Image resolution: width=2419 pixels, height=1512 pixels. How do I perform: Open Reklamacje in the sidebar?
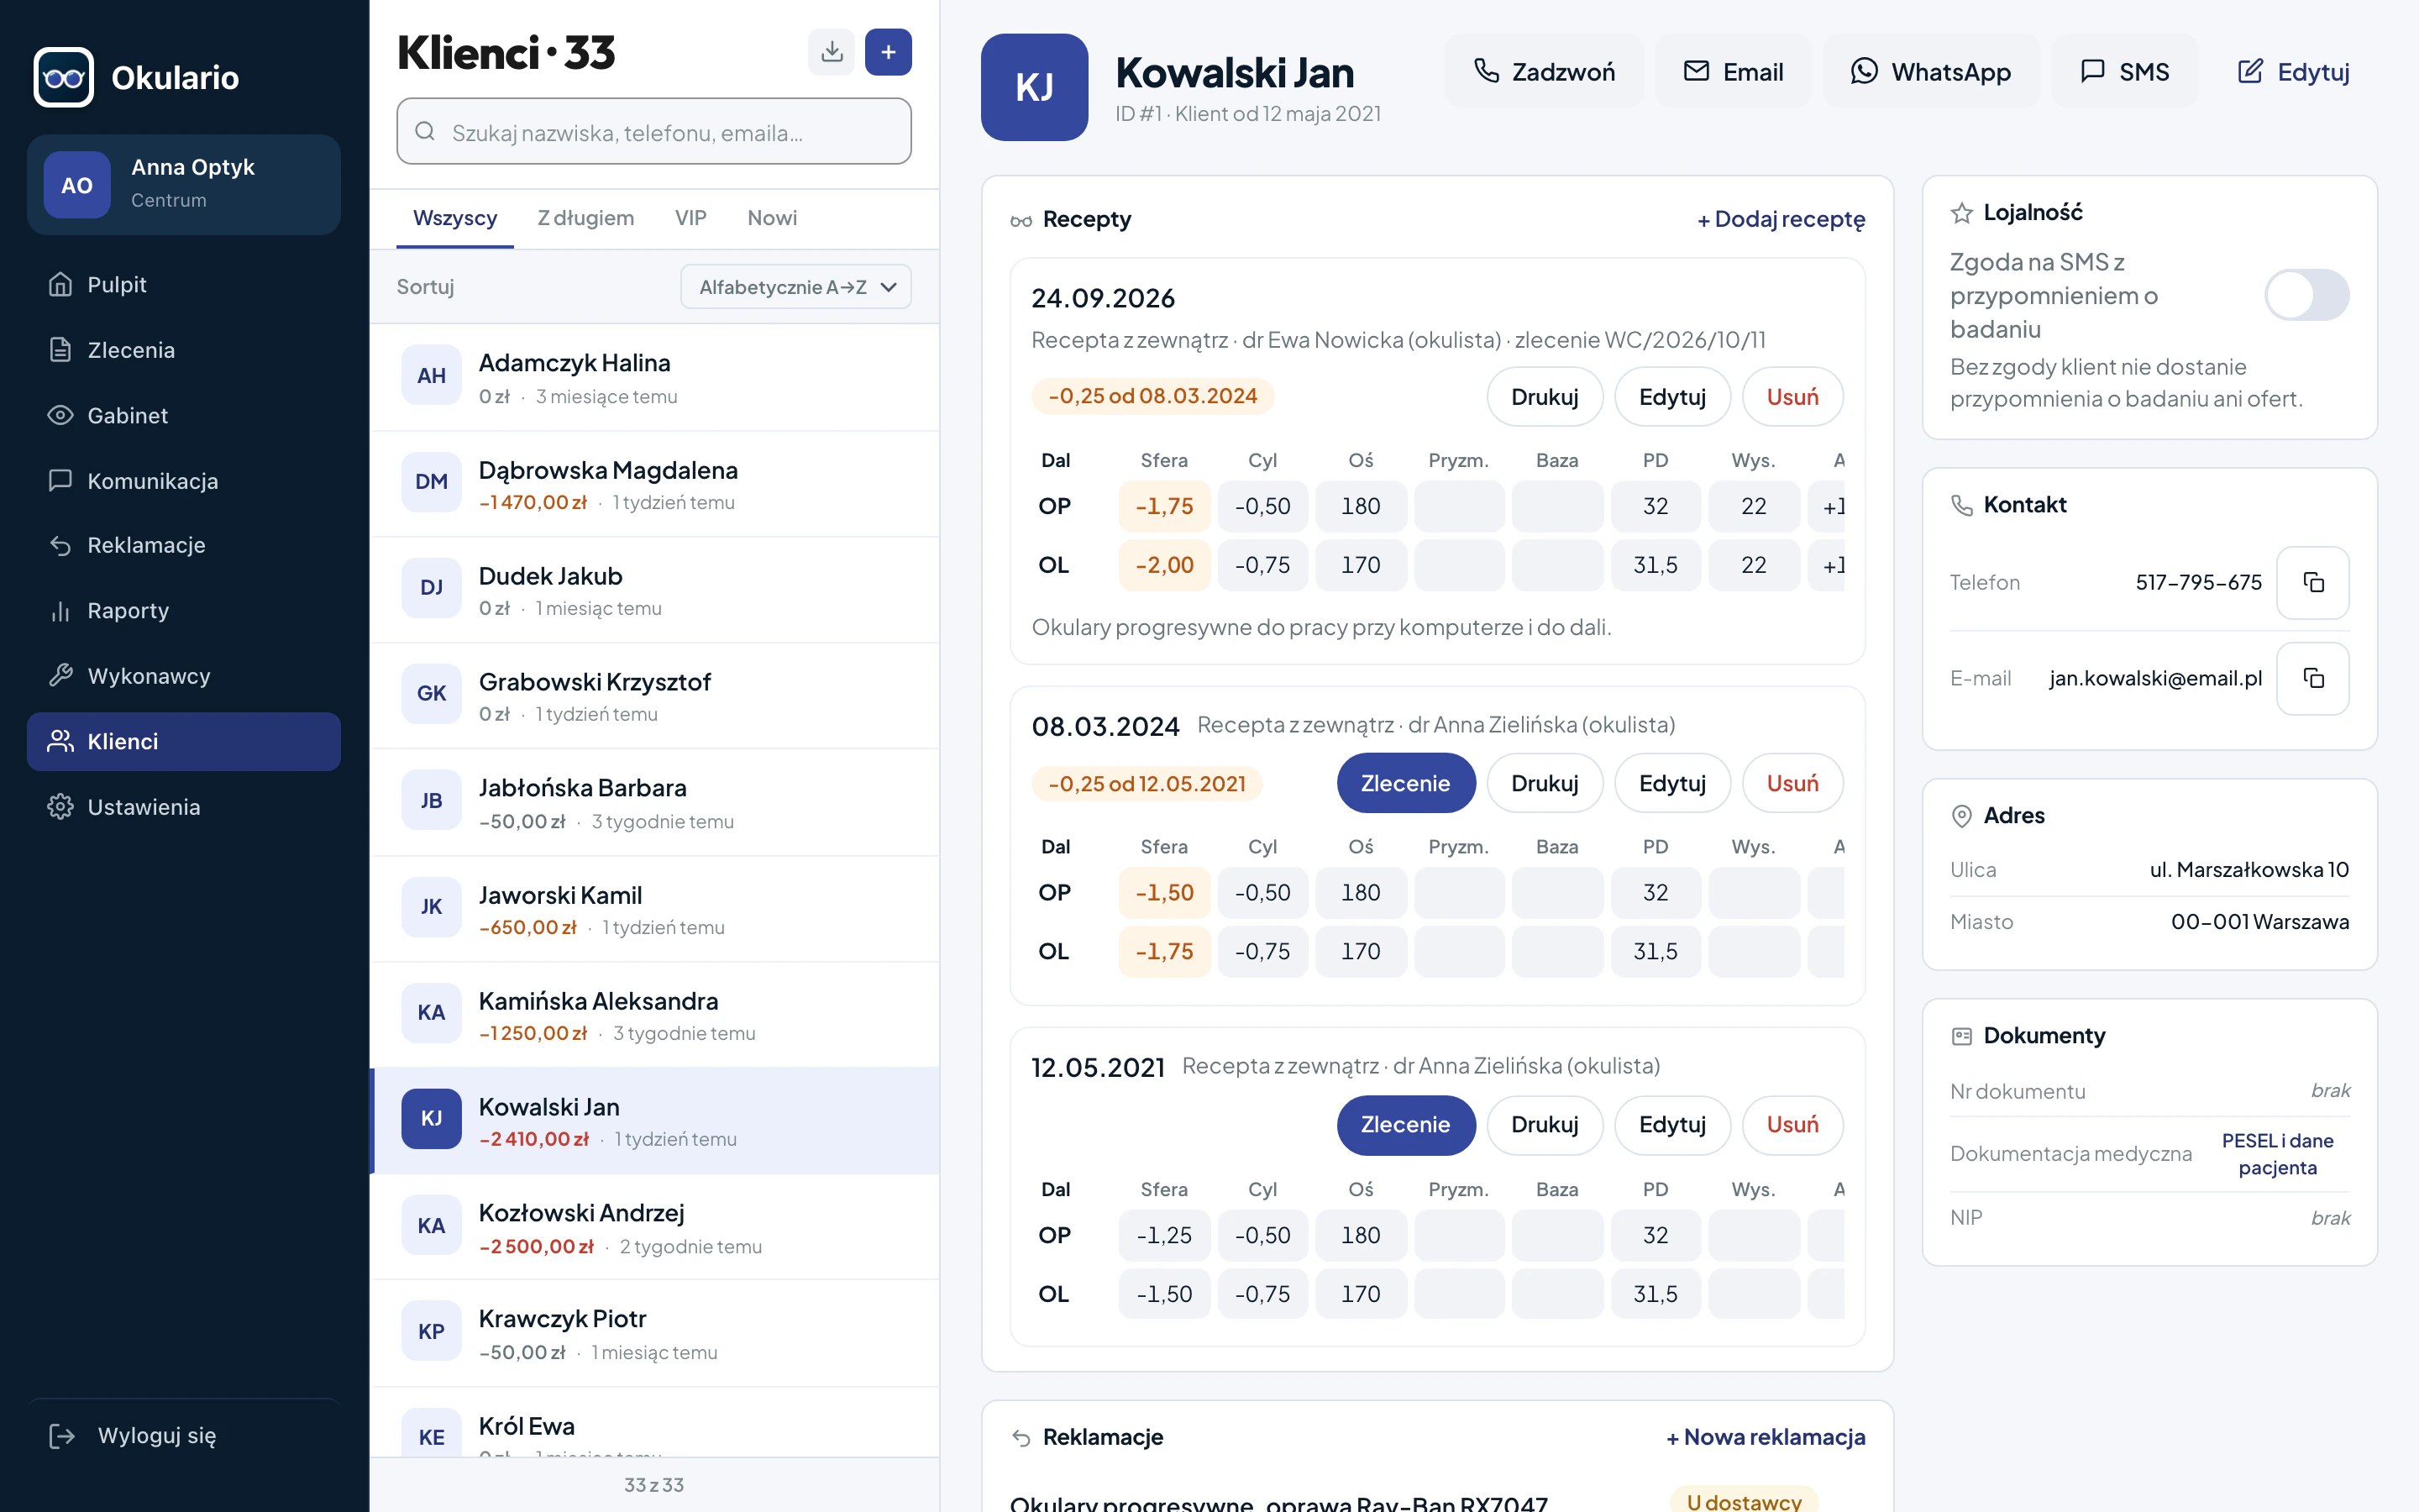click(184, 545)
